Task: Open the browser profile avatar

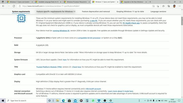Action: click(174, 6)
